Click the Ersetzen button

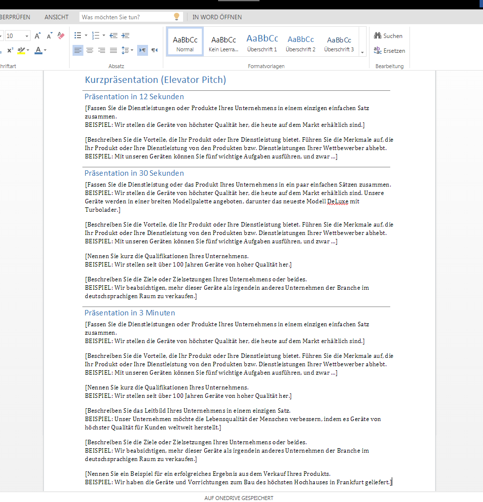(x=389, y=50)
